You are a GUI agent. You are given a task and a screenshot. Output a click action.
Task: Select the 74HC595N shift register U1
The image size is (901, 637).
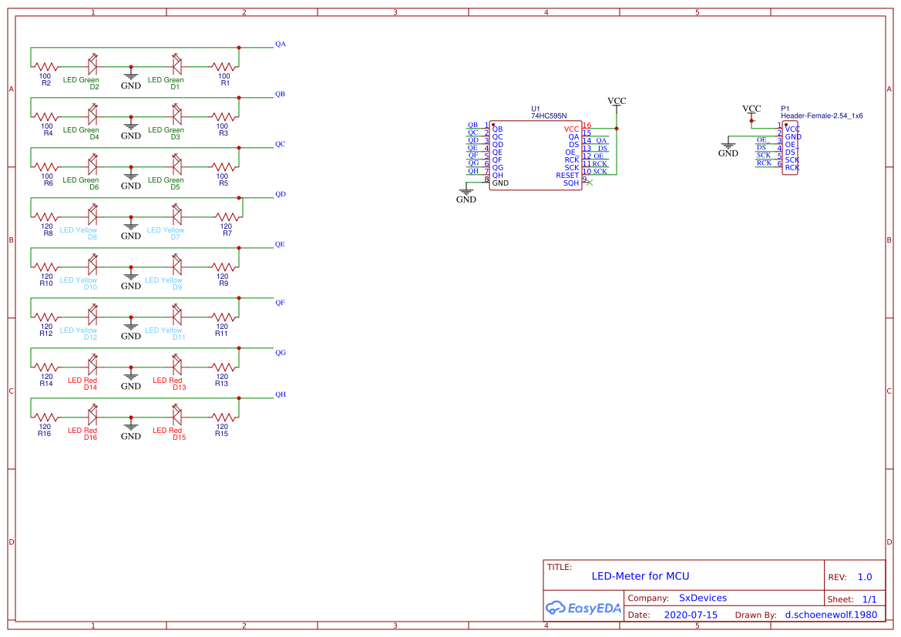tap(536, 154)
